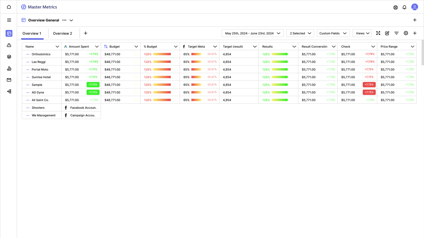Click the plus button to add a tab
Screen dimensions: 424x238
[85, 33]
